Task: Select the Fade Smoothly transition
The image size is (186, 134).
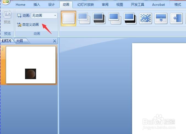Action: click(84, 18)
